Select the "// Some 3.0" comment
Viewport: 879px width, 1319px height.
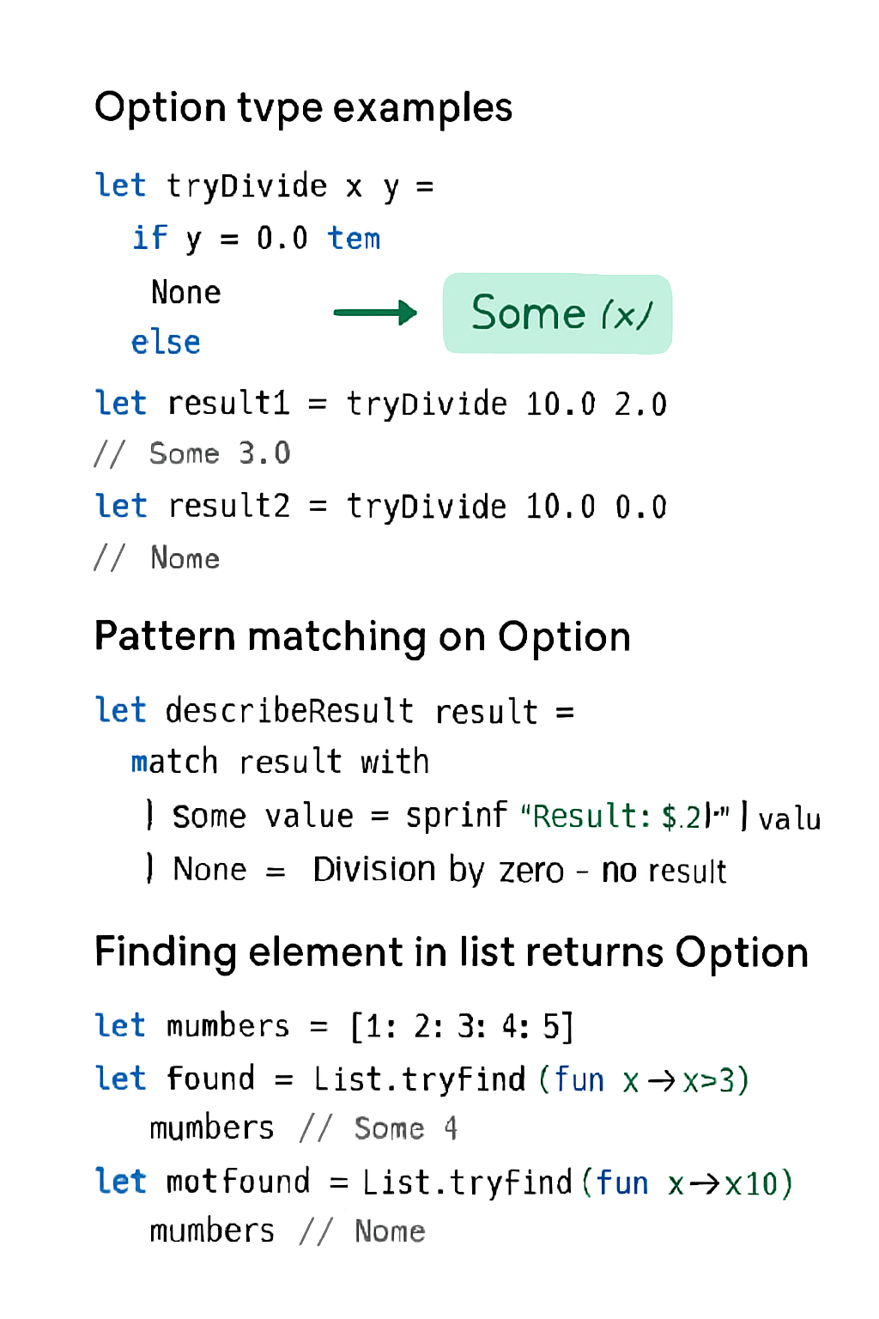193,453
